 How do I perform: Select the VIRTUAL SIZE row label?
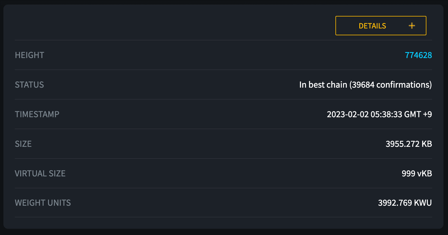click(x=40, y=174)
